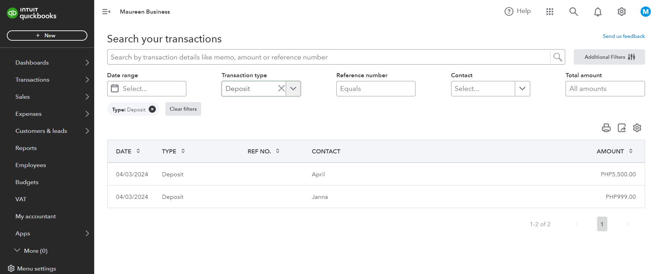657x274 pixels.
Task: Open the apps grid launcher icon
Action: 550,12
